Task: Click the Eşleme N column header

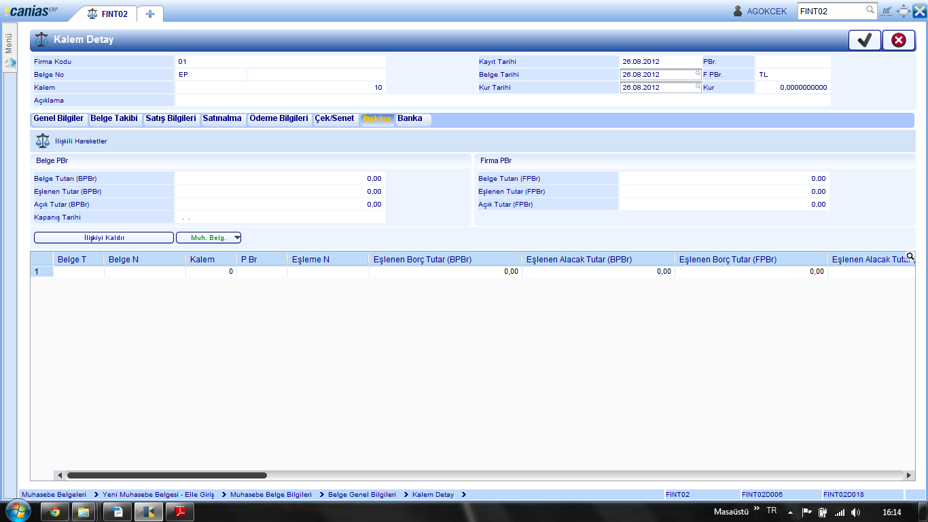Action: pyautogui.click(x=328, y=259)
